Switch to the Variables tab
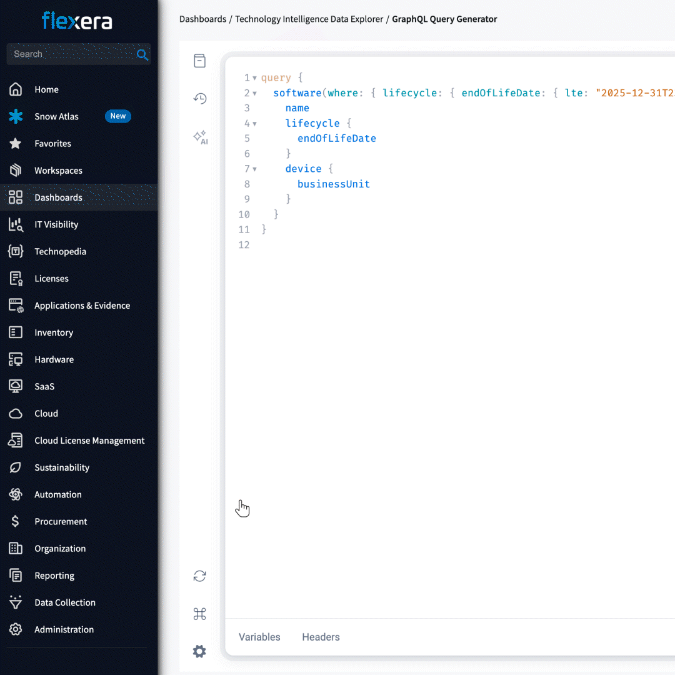The image size is (675, 675). coord(259,637)
